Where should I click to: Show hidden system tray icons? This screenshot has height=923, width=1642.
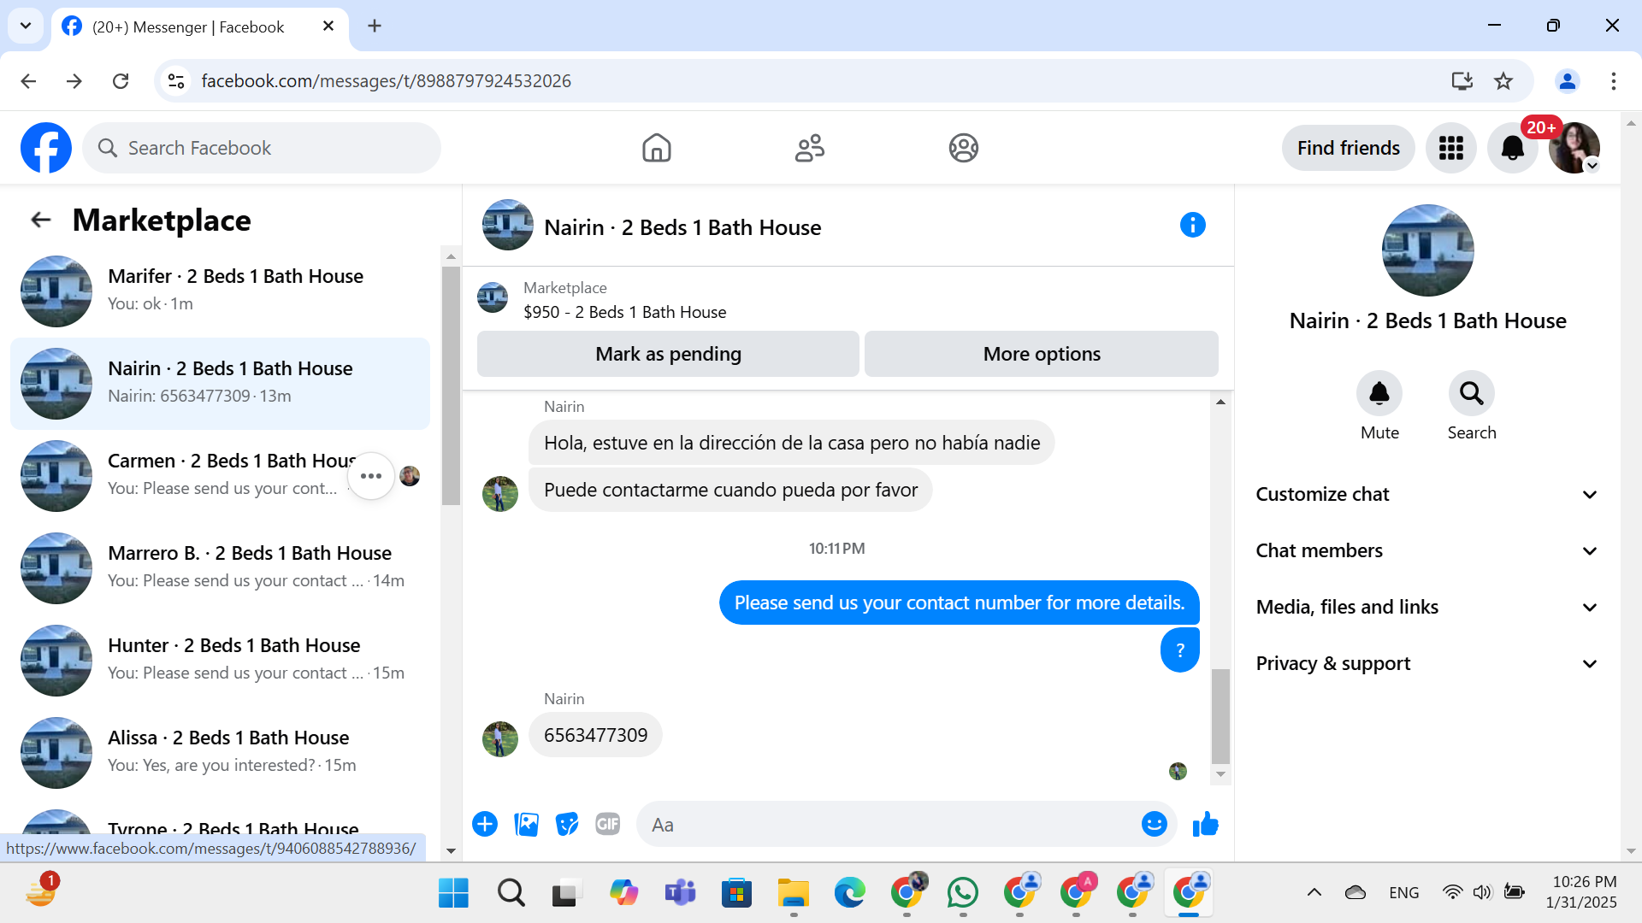[1314, 893]
